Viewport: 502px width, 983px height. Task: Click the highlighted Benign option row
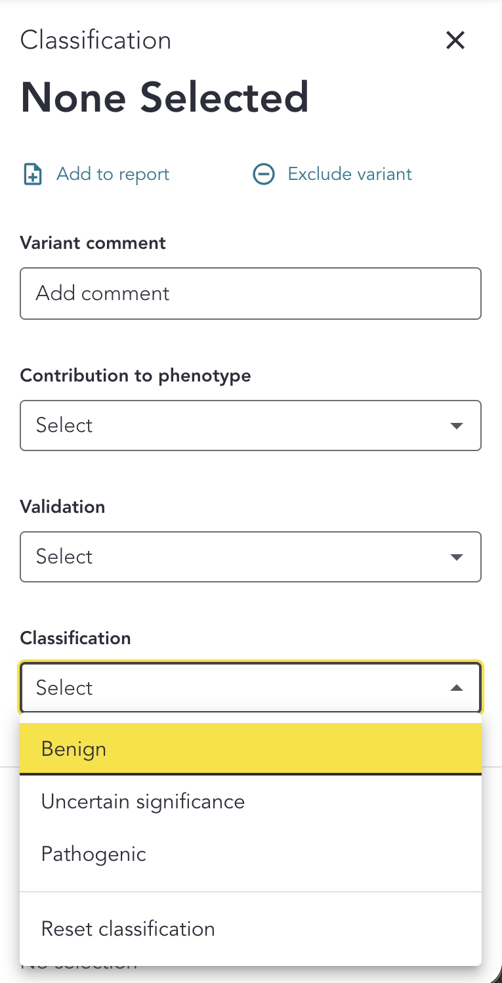pos(251,749)
